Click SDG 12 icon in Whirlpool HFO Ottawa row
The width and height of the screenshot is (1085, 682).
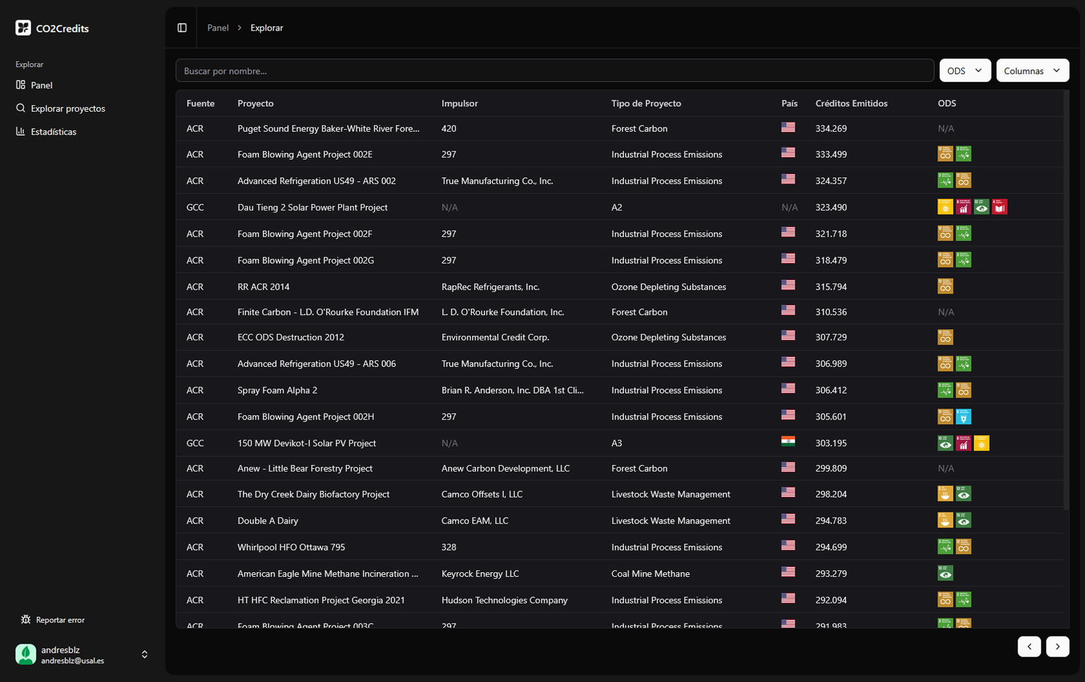click(964, 547)
